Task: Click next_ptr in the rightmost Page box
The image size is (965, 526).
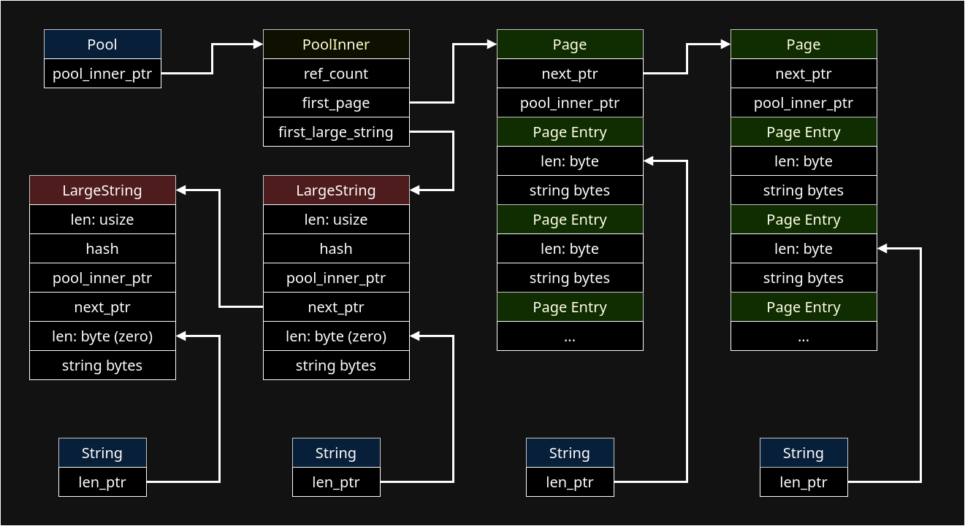Action: point(804,74)
